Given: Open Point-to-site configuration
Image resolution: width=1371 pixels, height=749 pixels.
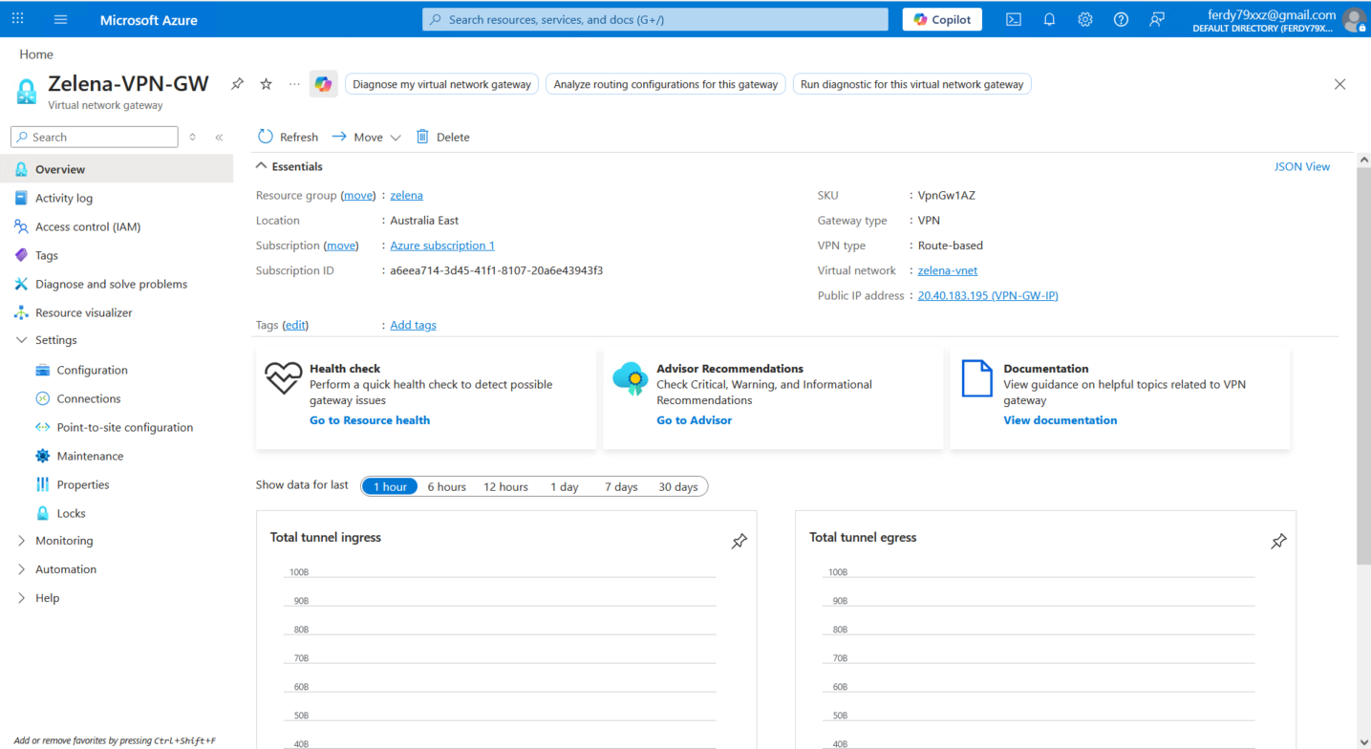Looking at the screenshot, I should coord(124,427).
